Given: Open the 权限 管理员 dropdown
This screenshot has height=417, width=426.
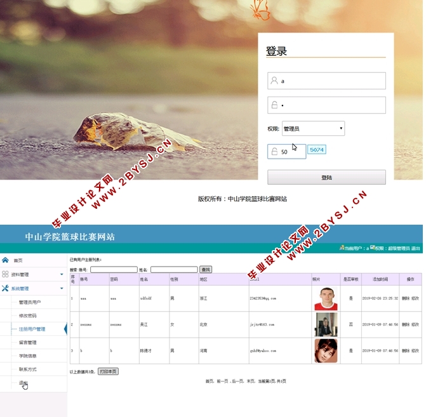Looking at the screenshot, I should coord(313,128).
